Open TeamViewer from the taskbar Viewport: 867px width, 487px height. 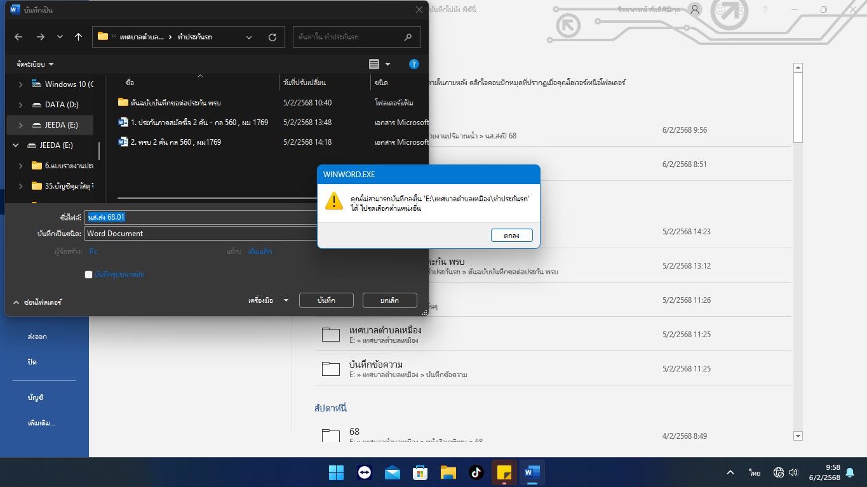click(365, 472)
